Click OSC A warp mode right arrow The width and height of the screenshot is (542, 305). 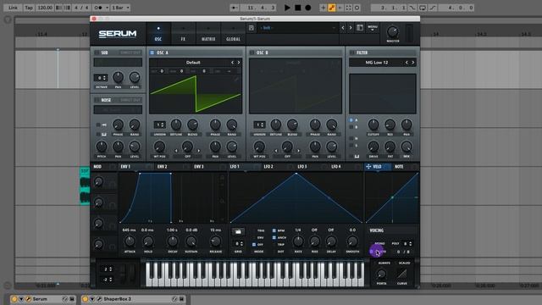coord(199,151)
